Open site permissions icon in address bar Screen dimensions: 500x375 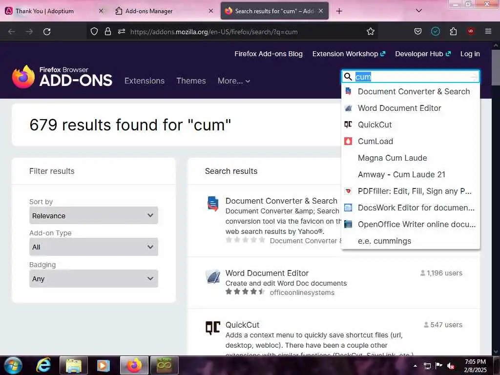(x=122, y=31)
